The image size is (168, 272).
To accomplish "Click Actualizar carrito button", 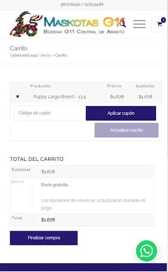I will tap(126, 130).
